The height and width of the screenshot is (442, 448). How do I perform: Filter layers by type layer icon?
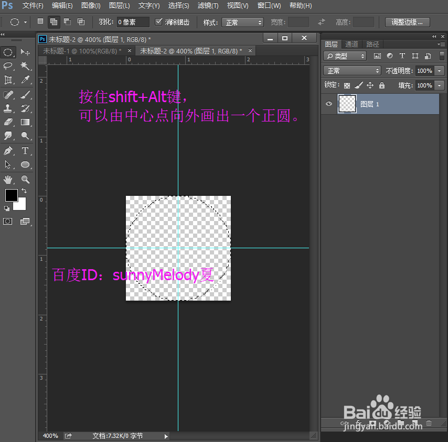(402, 56)
